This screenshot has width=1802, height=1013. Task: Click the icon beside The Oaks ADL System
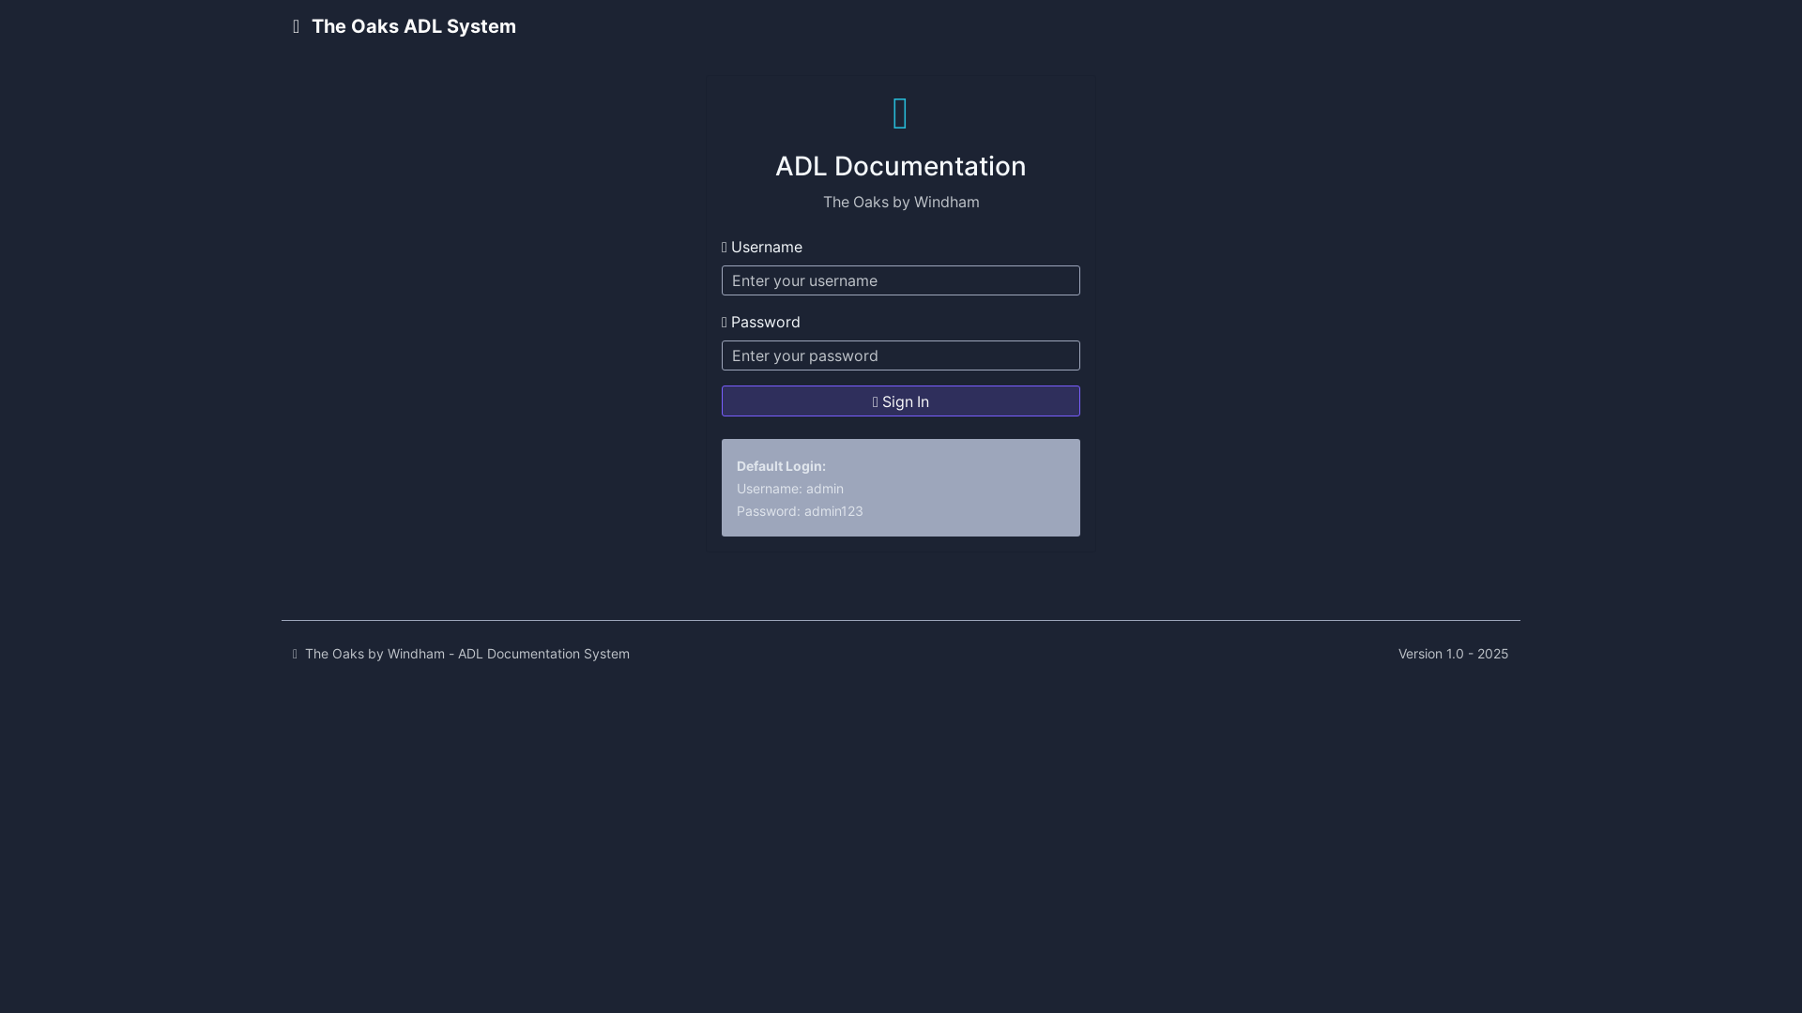pos(297,27)
